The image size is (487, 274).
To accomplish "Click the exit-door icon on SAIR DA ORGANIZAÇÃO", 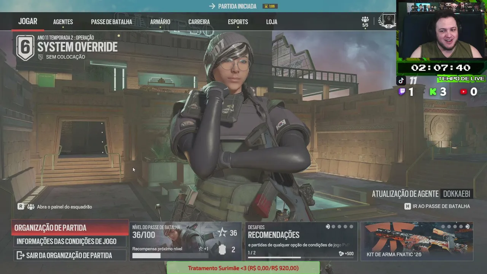I will 20,255.
